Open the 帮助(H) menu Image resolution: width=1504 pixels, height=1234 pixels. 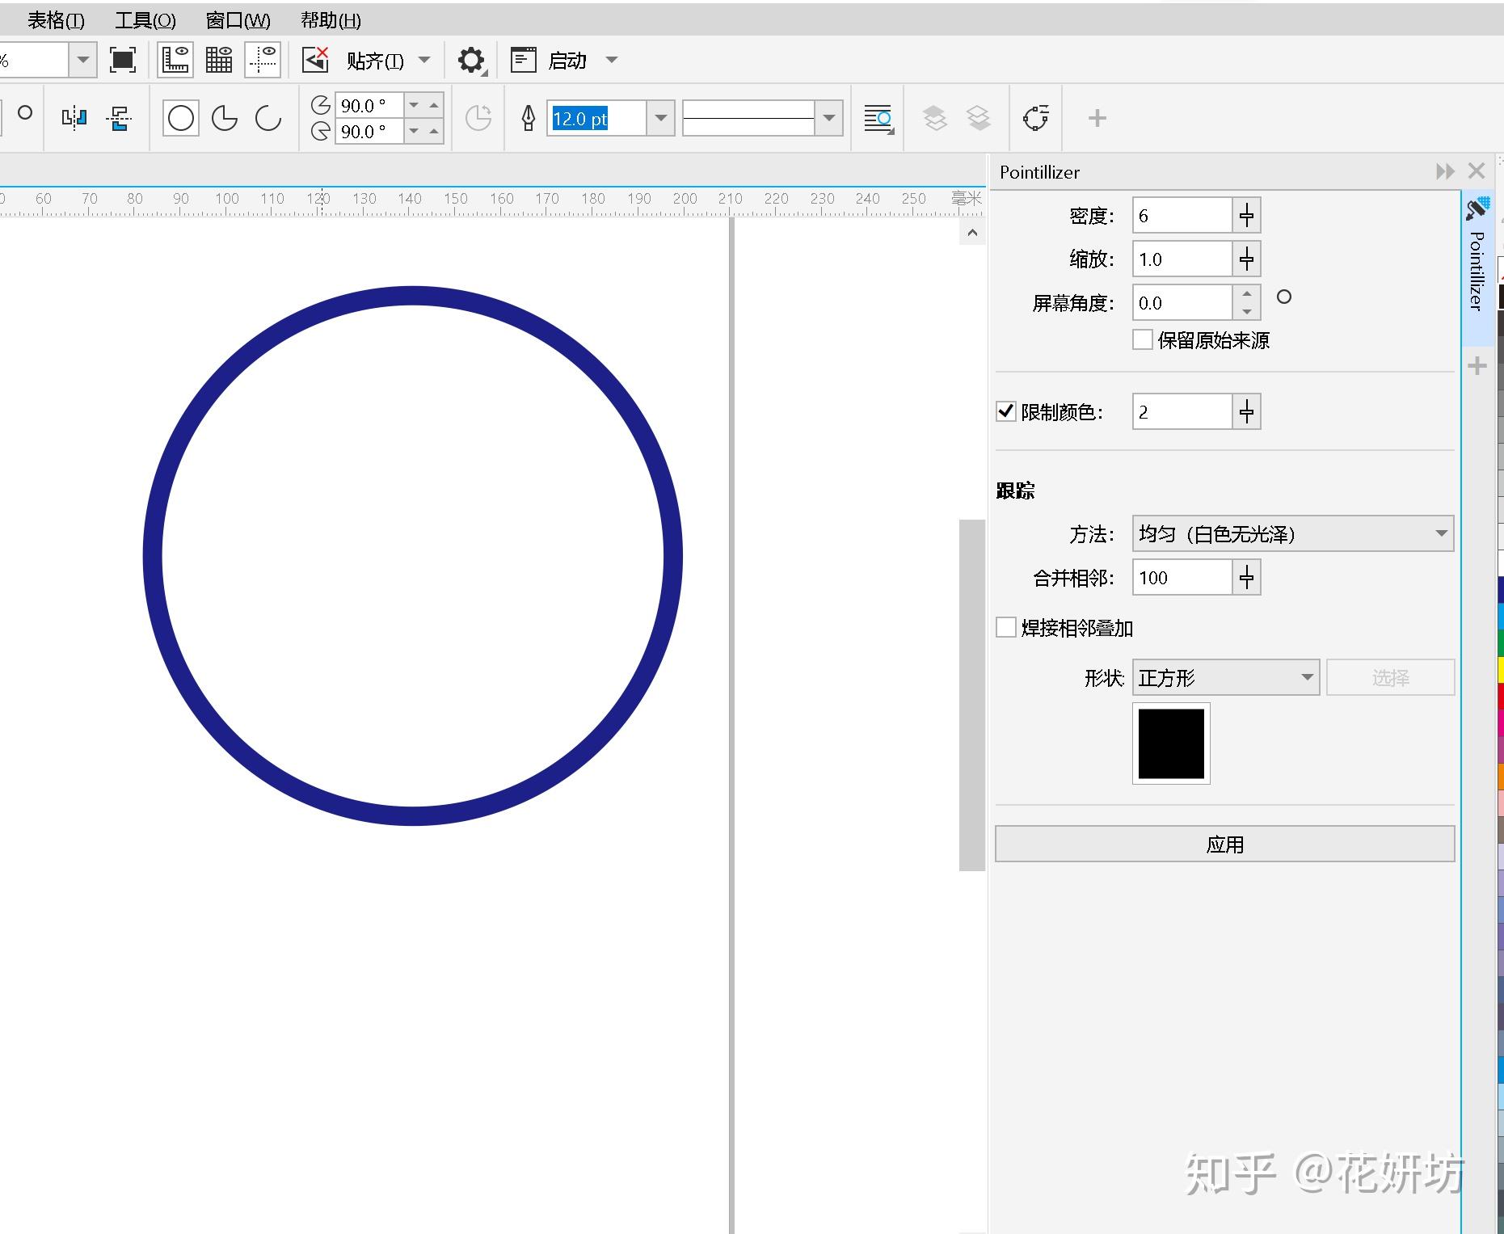(331, 20)
